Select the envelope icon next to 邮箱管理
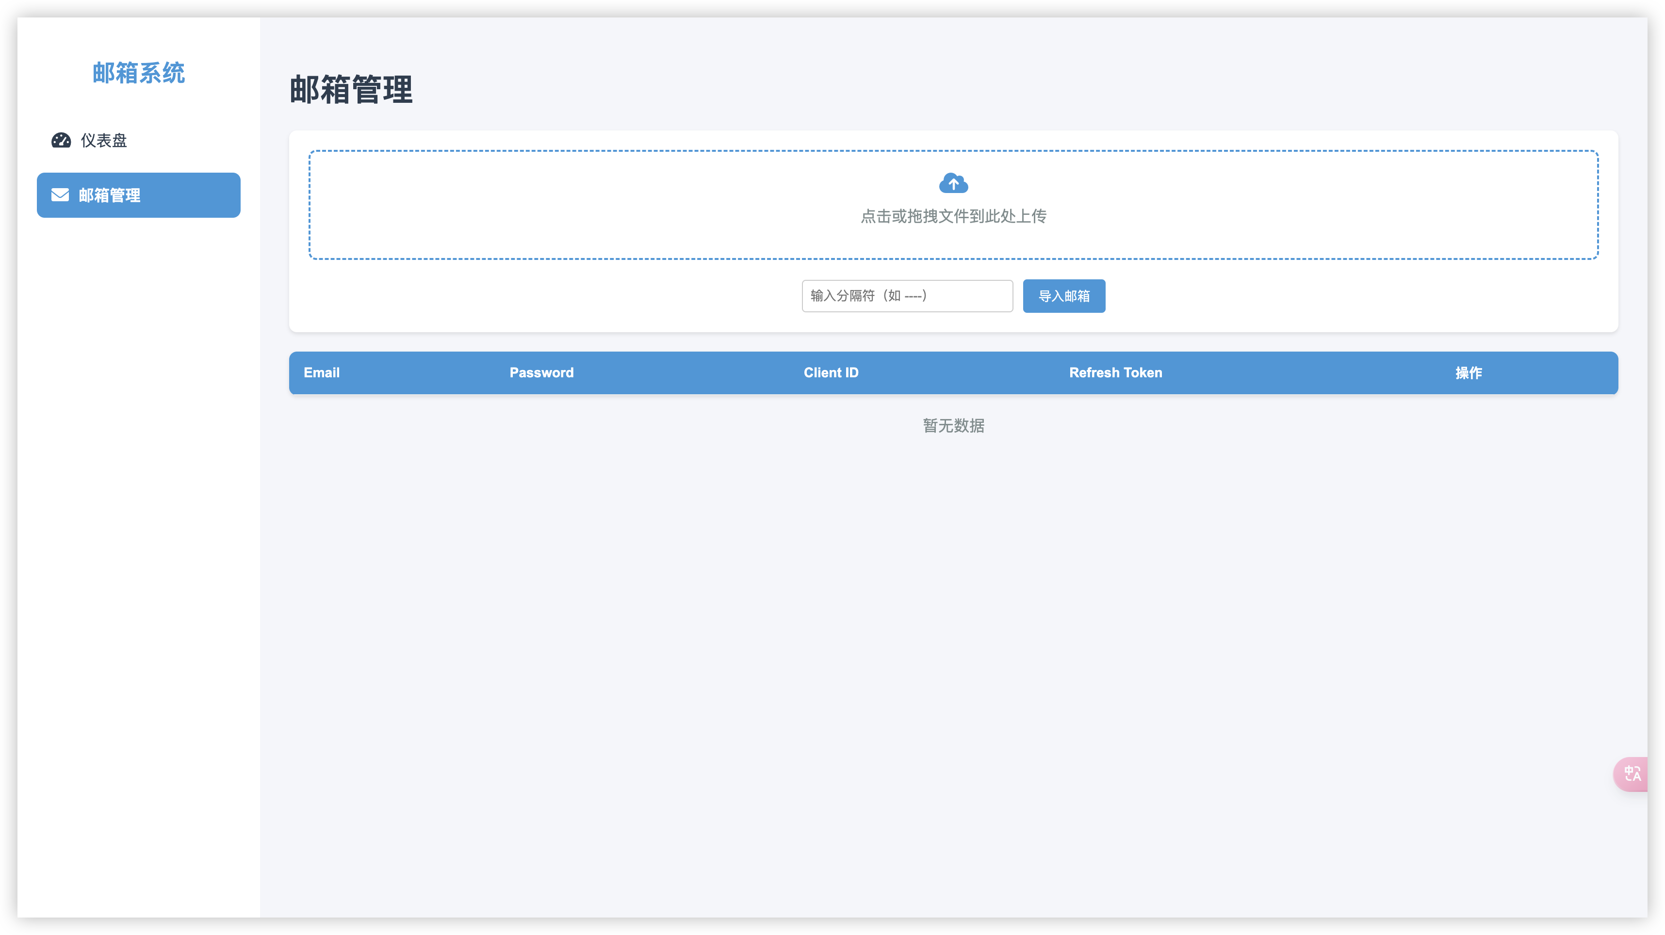 60,194
